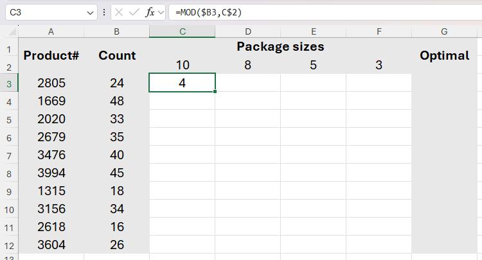
Task: Select row 3 header
Action: pos(9,83)
